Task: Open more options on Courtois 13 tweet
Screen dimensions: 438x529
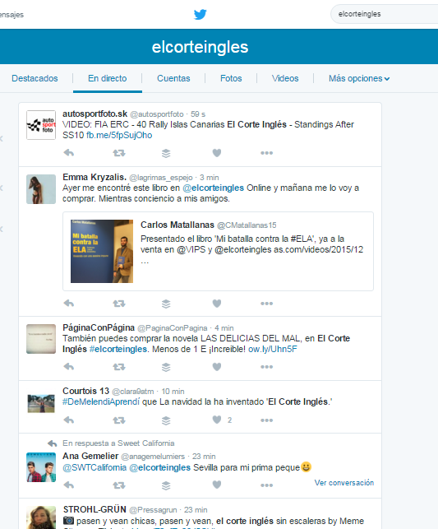Action: point(266,420)
